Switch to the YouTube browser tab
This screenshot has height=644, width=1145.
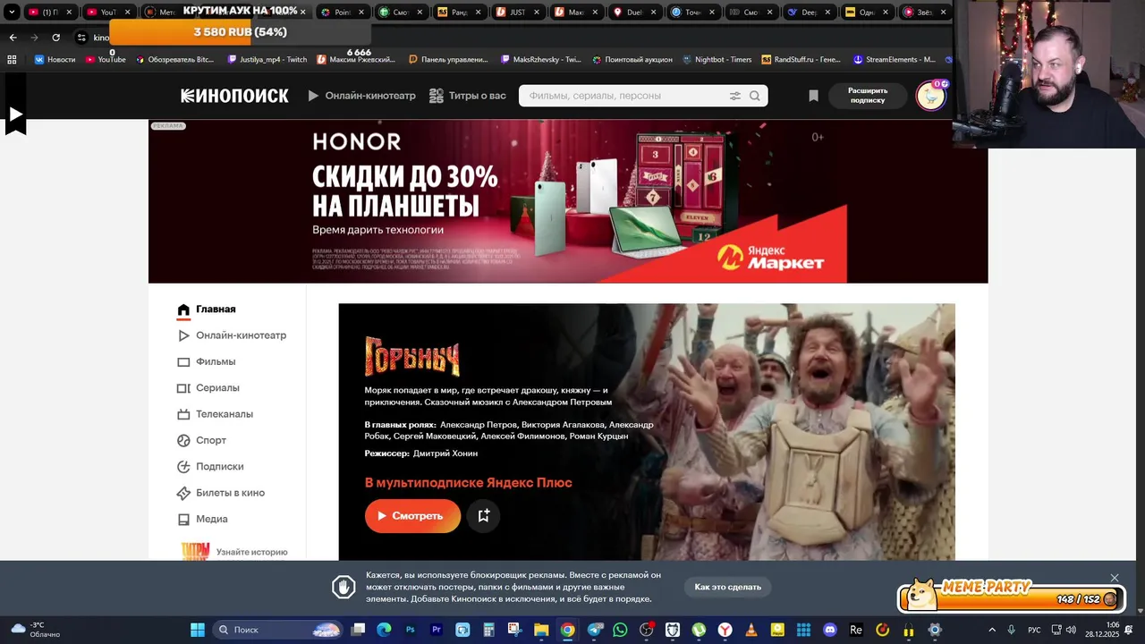click(x=107, y=12)
